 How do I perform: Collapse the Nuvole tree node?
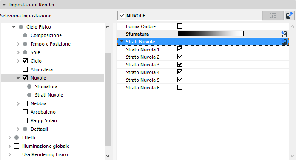tap(18, 78)
